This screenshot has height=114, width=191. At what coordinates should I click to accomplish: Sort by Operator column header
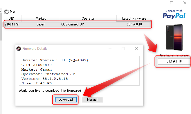(x=88, y=19)
